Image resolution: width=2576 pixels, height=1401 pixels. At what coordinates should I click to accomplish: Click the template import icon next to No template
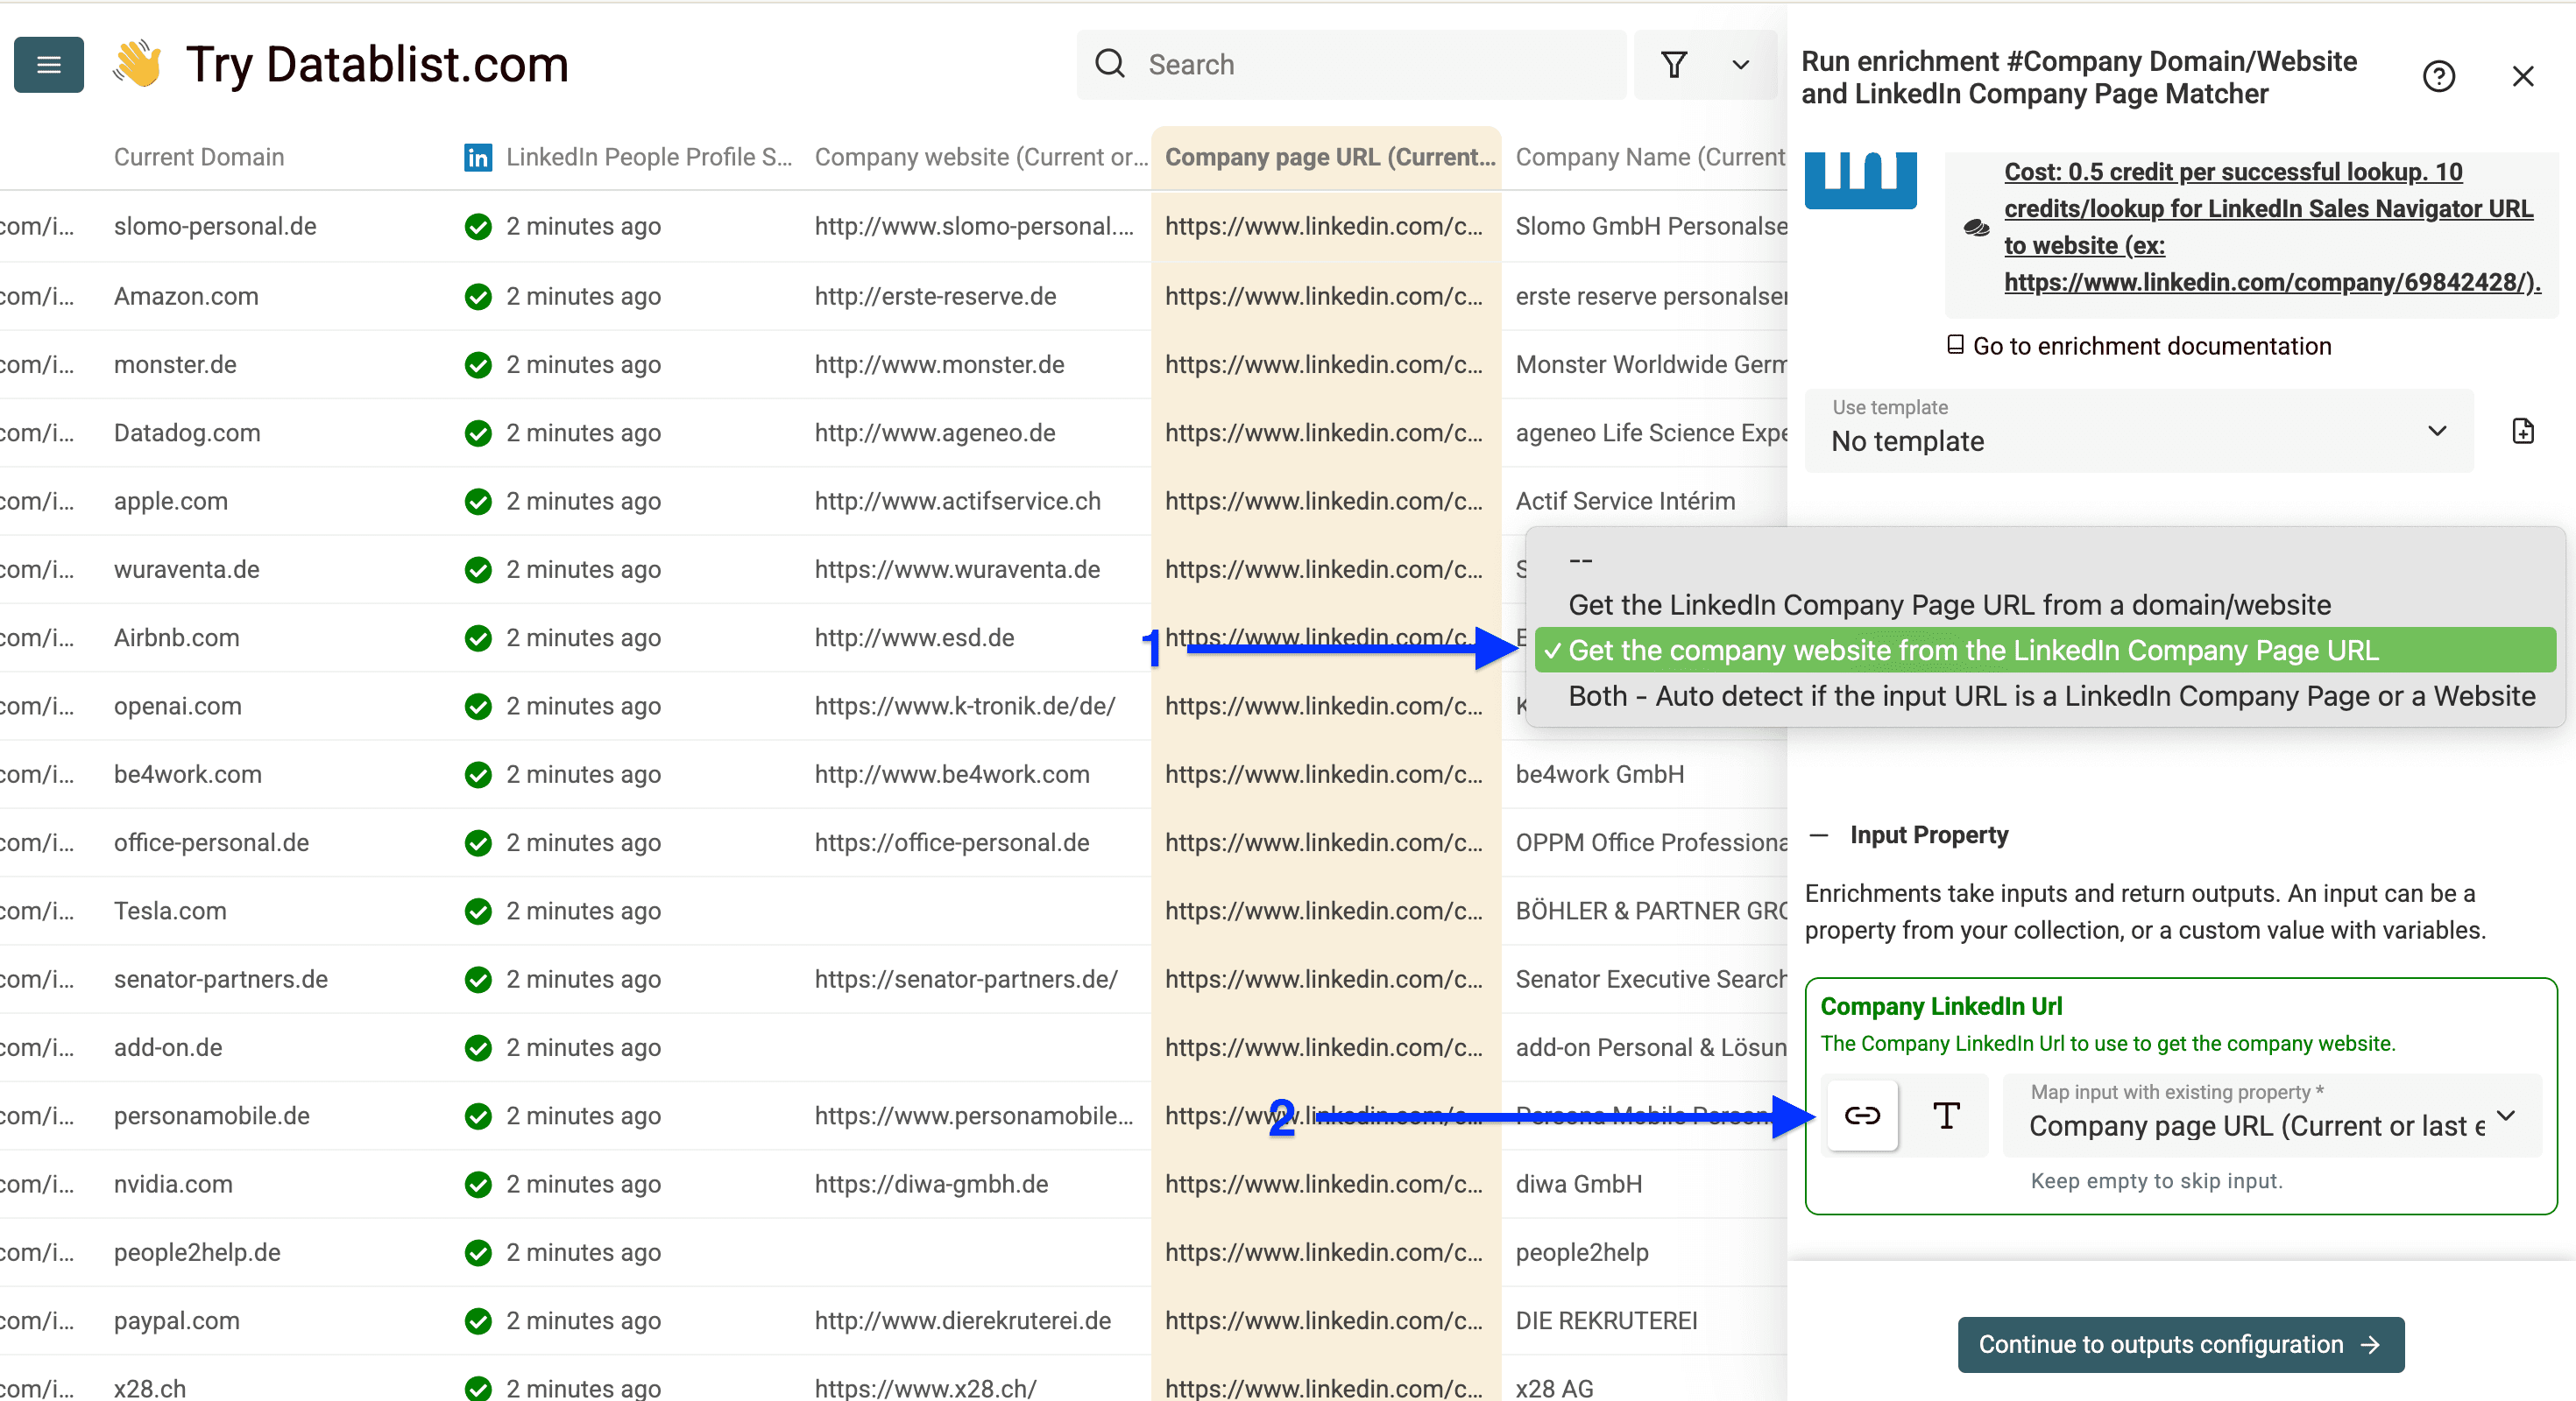[2524, 431]
